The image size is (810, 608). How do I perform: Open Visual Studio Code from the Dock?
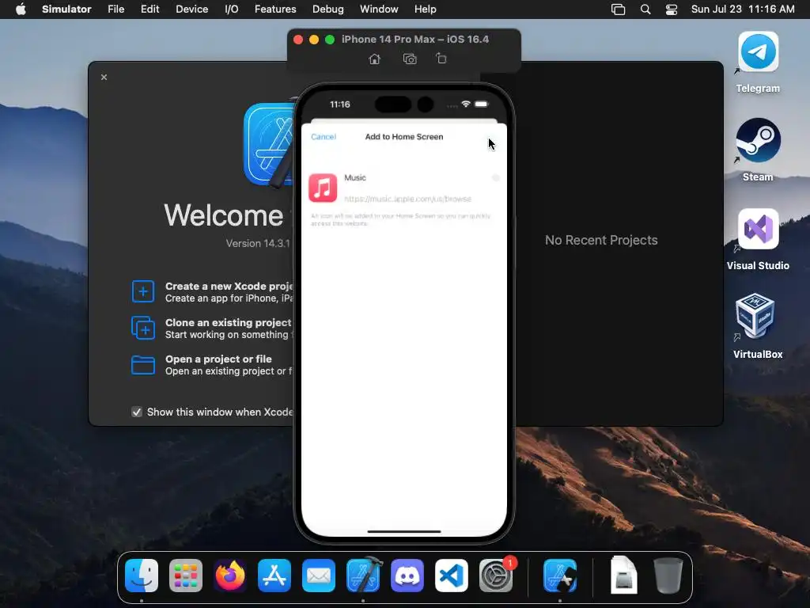[x=452, y=576]
